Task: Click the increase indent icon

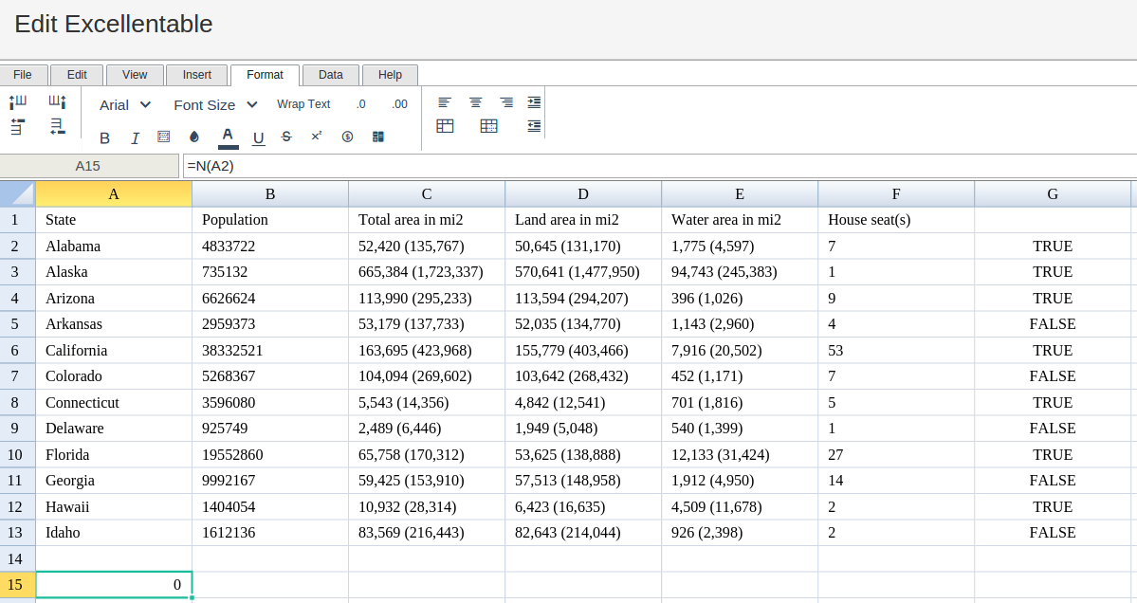Action: pyautogui.click(x=534, y=102)
